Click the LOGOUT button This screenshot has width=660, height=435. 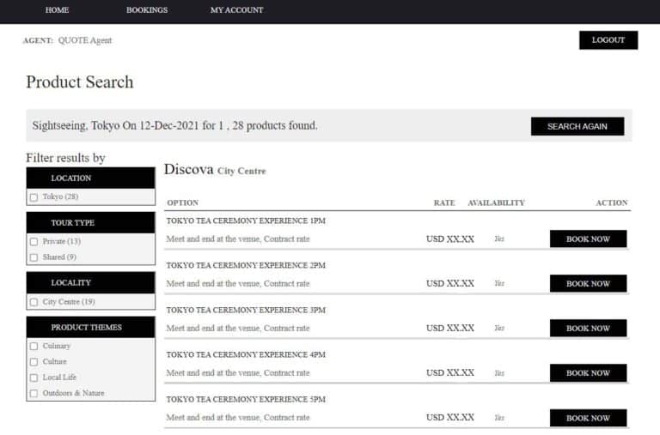tap(608, 40)
